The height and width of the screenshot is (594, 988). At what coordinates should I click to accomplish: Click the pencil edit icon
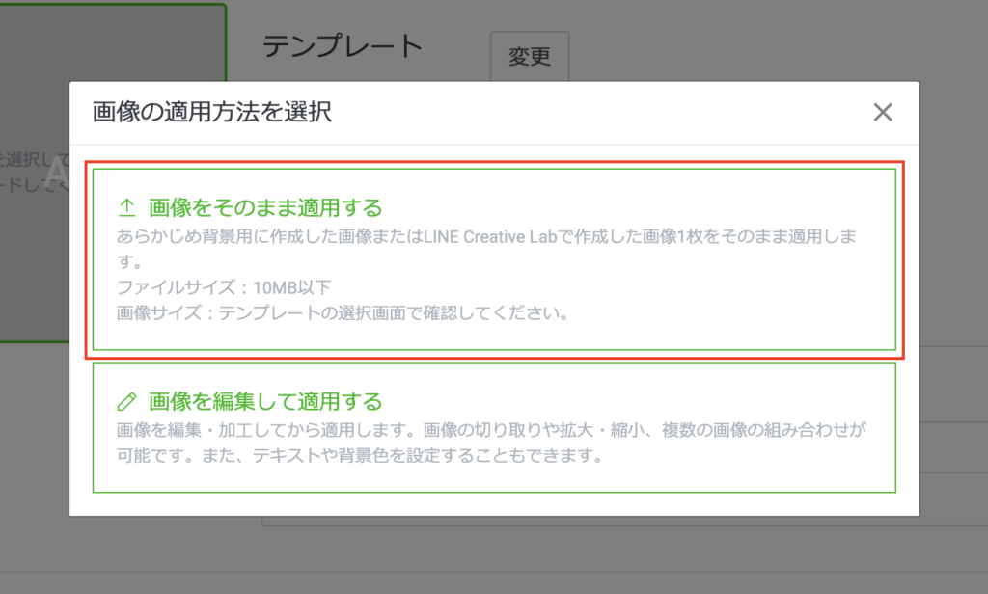click(126, 401)
